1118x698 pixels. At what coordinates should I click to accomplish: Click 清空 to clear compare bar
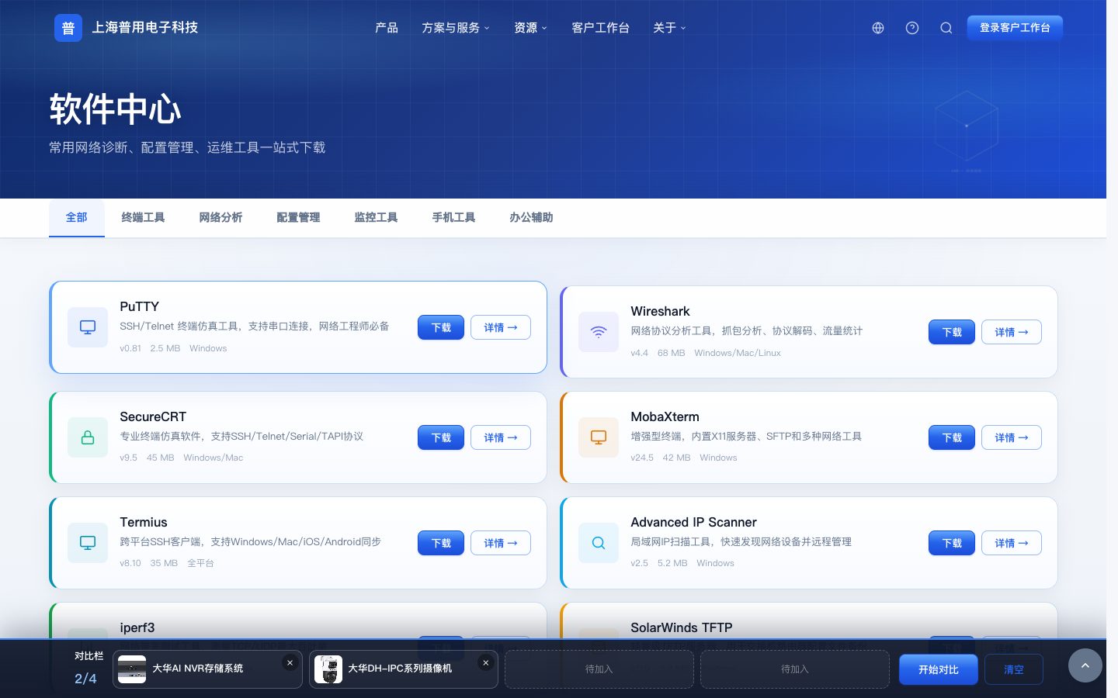tap(1013, 669)
